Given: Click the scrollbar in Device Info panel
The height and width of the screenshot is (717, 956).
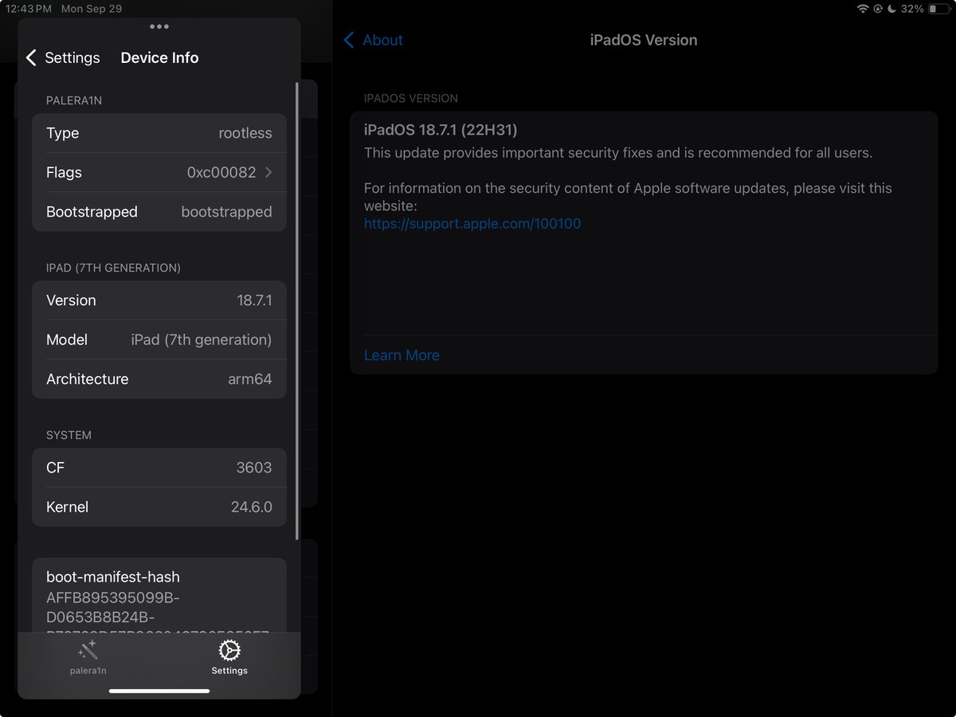Looking at the screenshot, I should [297, 311].
